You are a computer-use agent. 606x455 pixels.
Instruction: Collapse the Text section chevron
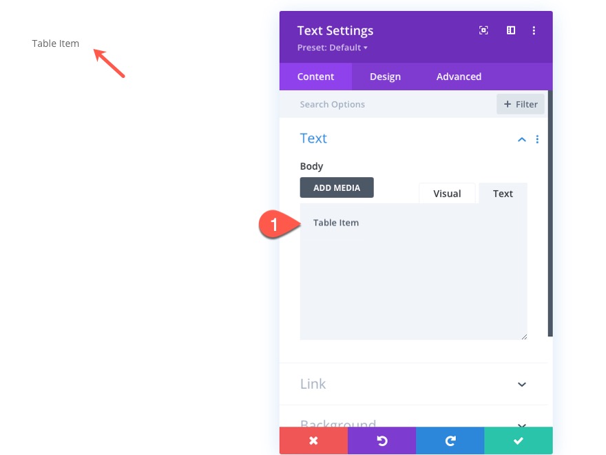click(x=522, y=139)
